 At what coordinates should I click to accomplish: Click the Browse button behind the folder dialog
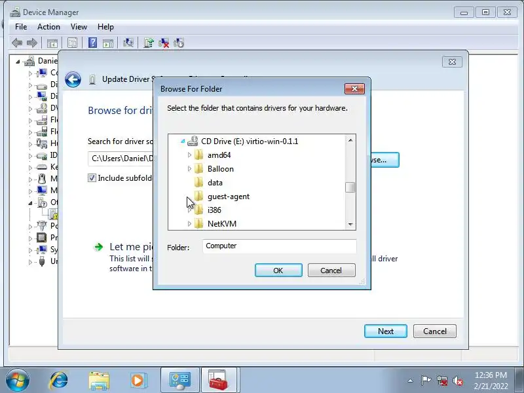point(385,160)
